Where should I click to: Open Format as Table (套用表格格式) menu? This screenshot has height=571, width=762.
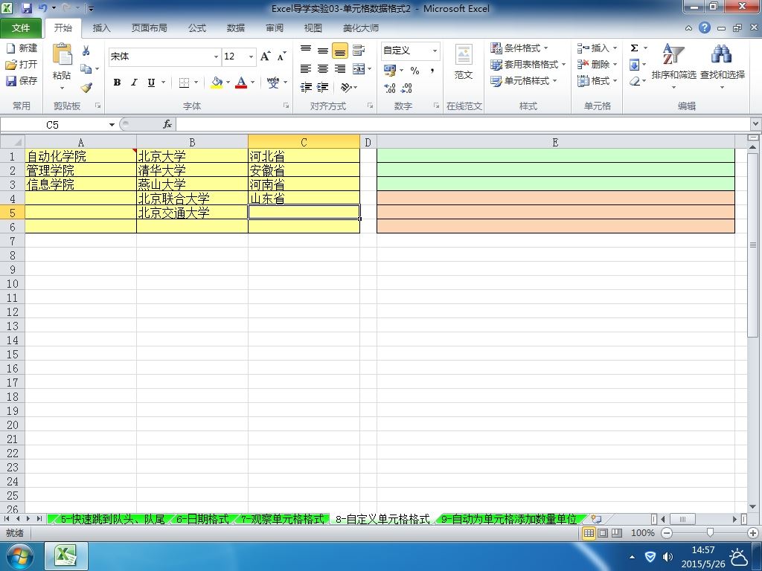tap(528, 65)
